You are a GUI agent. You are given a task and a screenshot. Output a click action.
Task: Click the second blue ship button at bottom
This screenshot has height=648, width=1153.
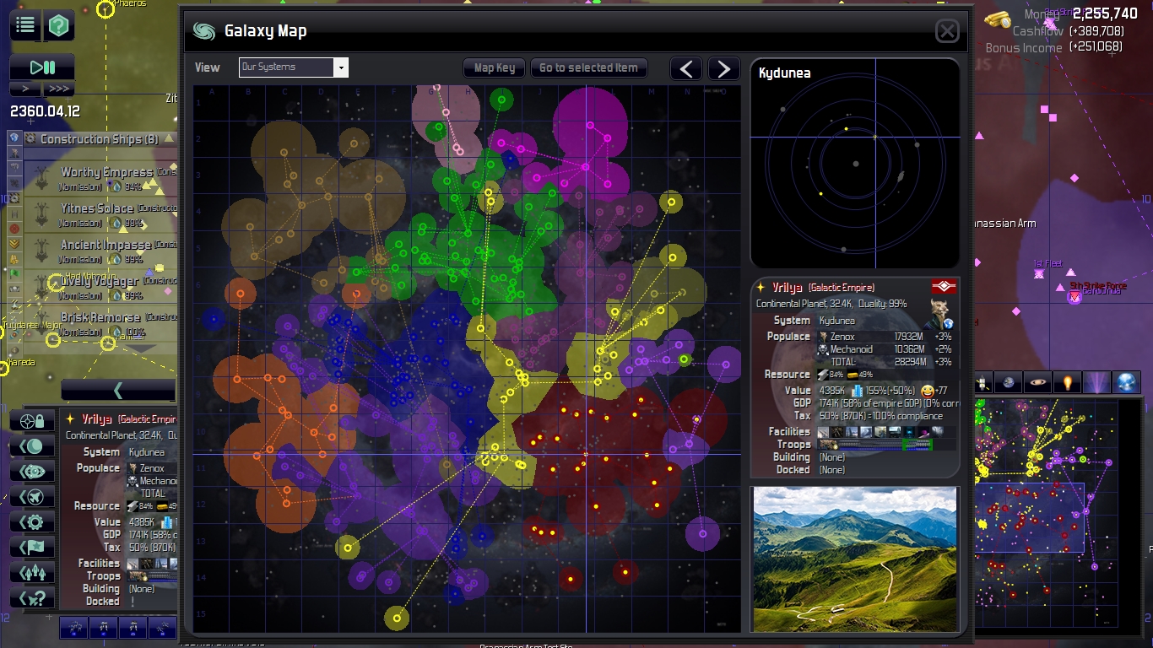[104, 628]
